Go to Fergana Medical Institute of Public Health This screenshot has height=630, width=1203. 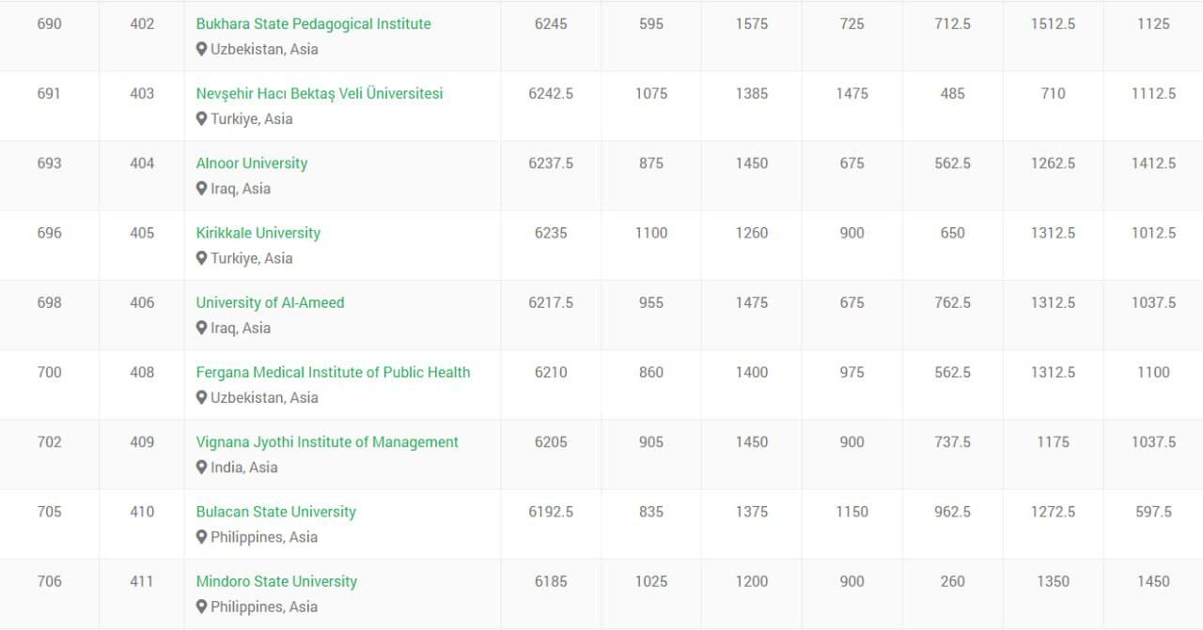(x=333, y=372)
